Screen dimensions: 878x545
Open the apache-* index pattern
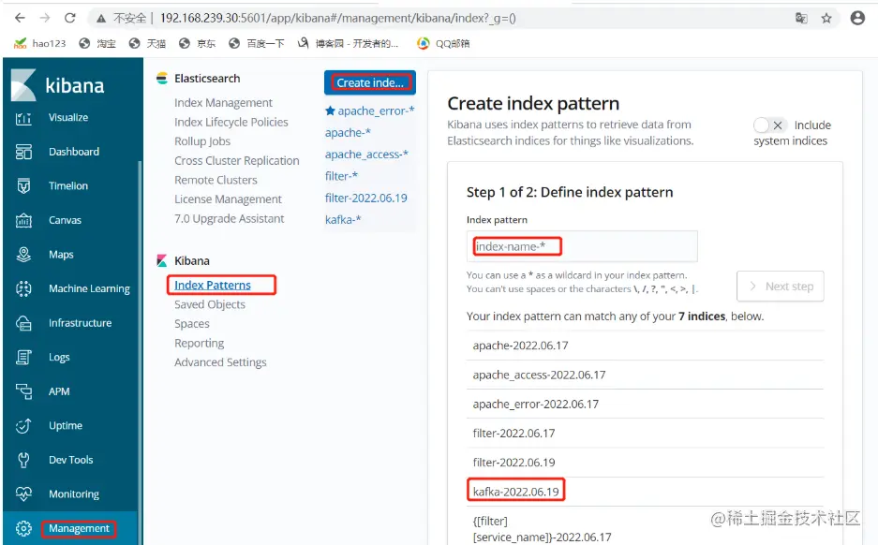pyautogui.click(x=348, y=133)
